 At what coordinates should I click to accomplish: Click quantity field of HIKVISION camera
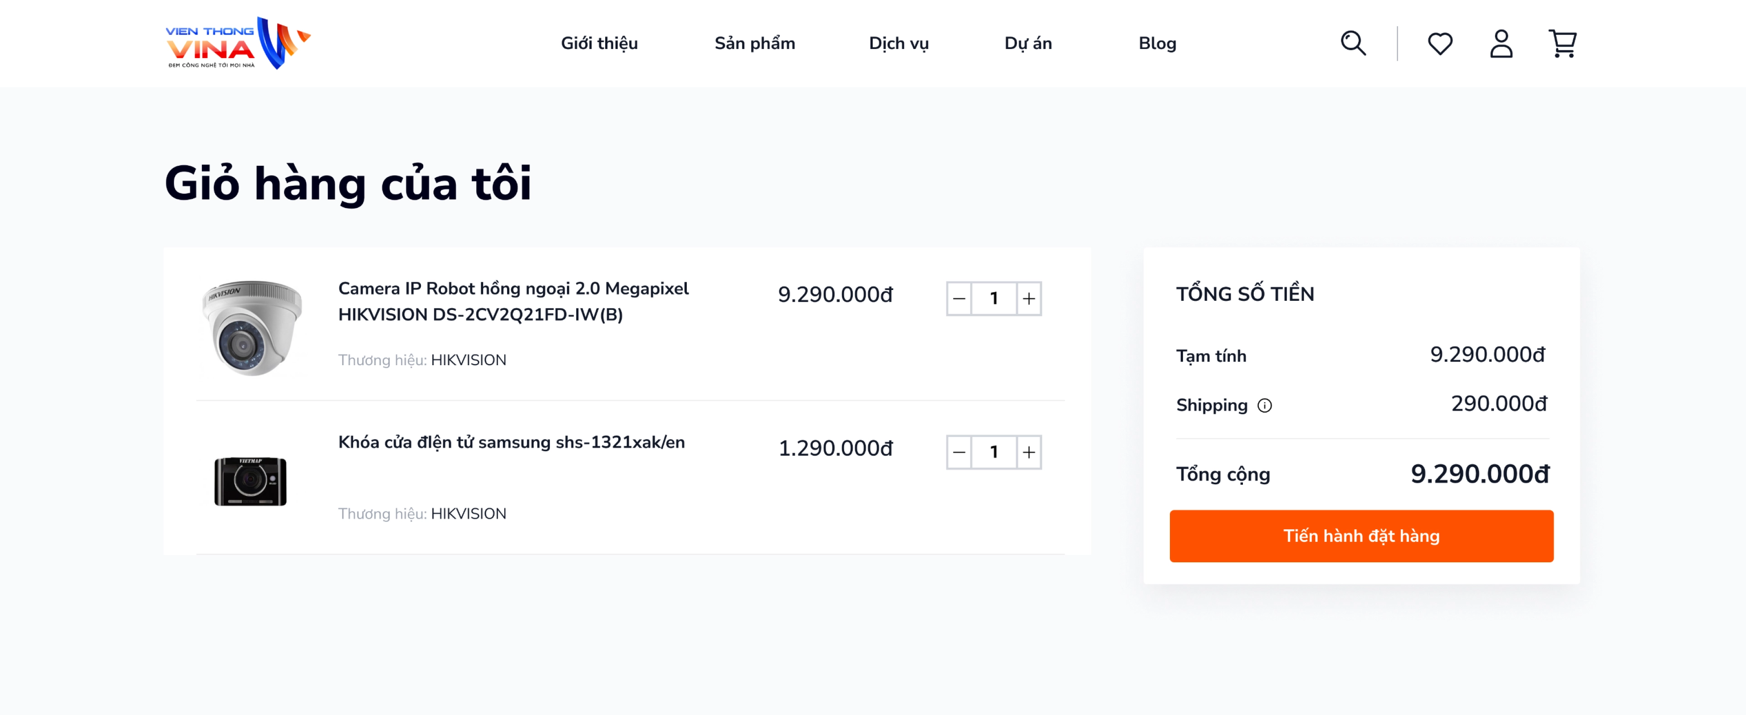[993, 299]
